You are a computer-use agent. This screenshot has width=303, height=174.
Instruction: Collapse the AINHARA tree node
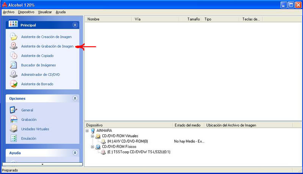click(x=87, y=131)
